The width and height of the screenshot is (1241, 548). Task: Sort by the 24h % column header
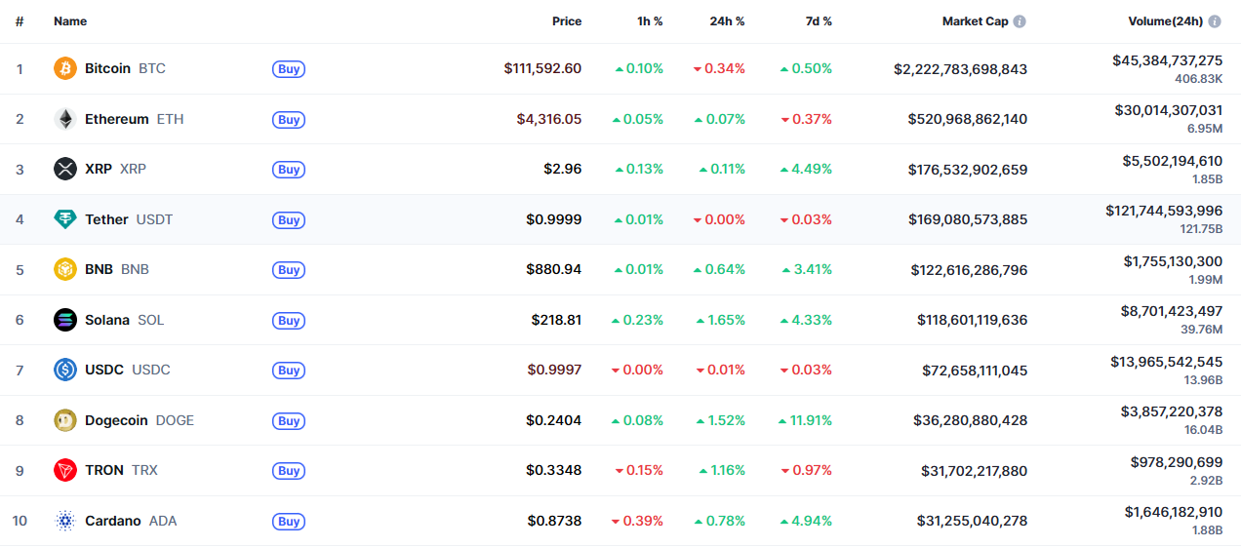click(727, 21)
